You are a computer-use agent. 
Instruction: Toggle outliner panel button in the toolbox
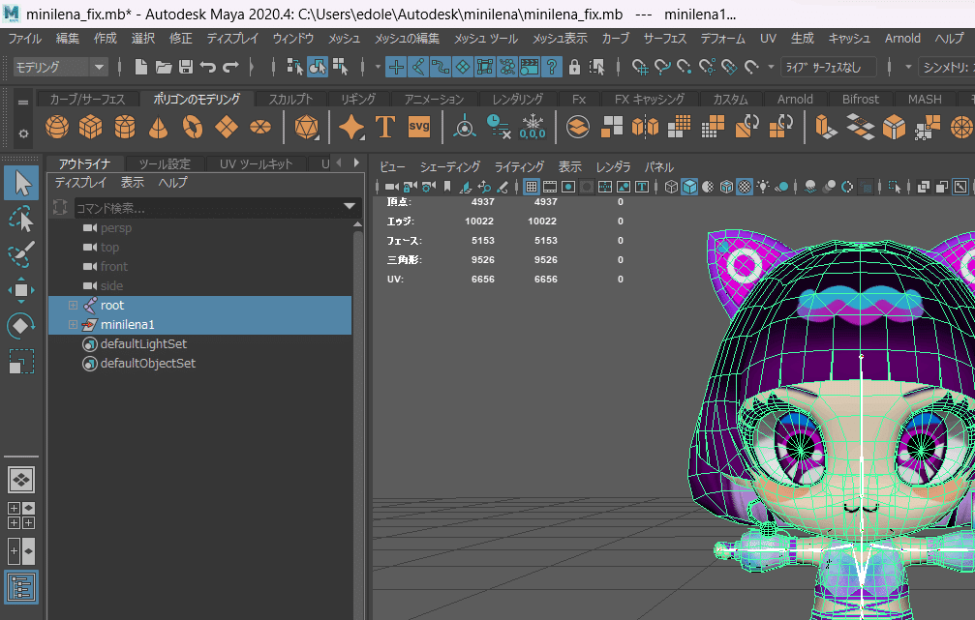click(x=21, y=587)
